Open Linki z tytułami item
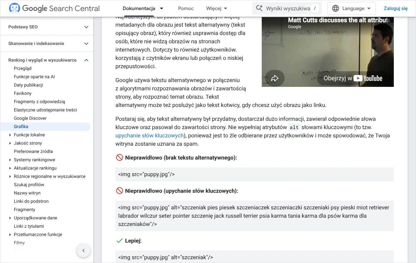 pyautogui.click(x=29, y=226)
